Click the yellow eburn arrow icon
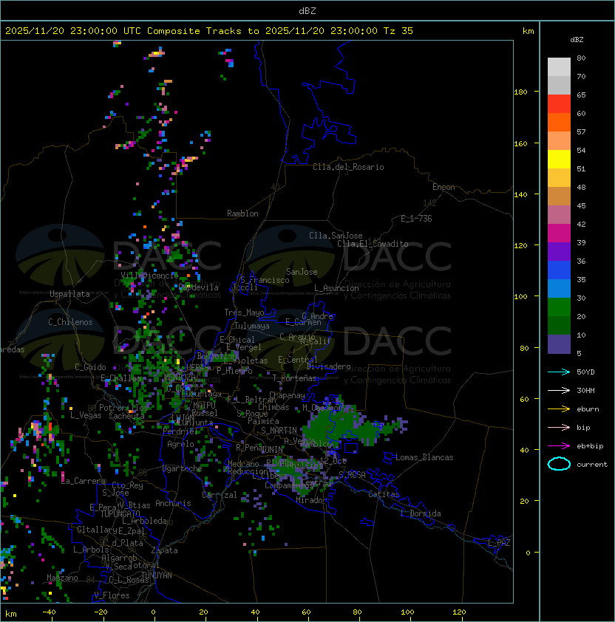615x622 pixels. coord(559,409)
